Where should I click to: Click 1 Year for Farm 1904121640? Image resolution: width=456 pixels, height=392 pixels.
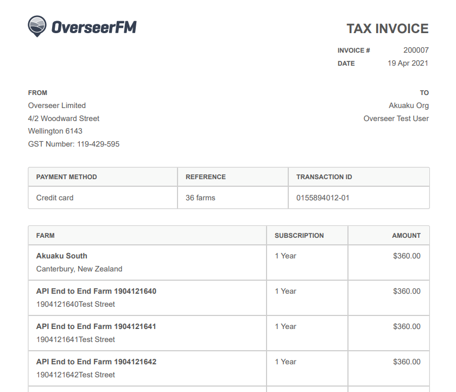tap(286, 291)
